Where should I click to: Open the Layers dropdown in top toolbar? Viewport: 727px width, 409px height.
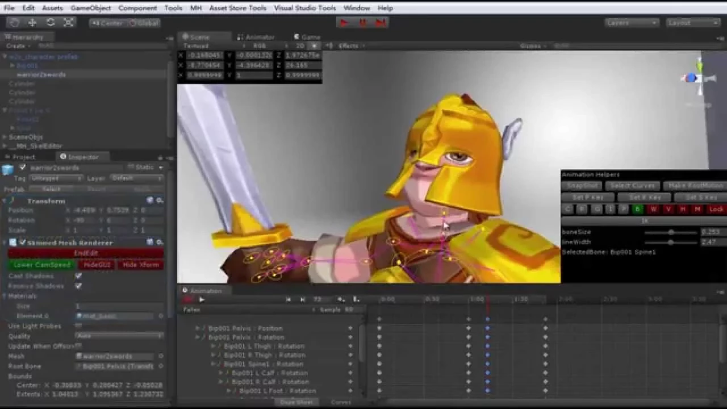(x=632, y=23)
